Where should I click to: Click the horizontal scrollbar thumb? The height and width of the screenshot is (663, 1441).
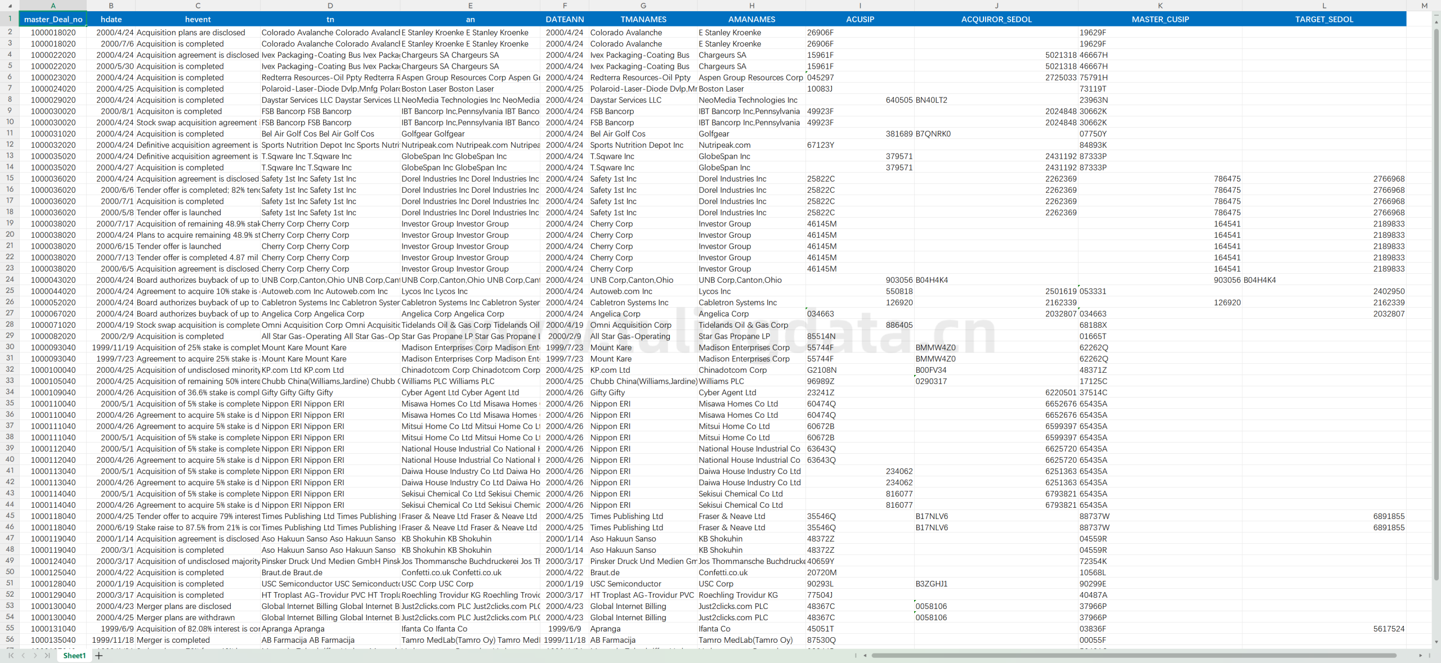pyautogui.click(x=1134, y=656)
